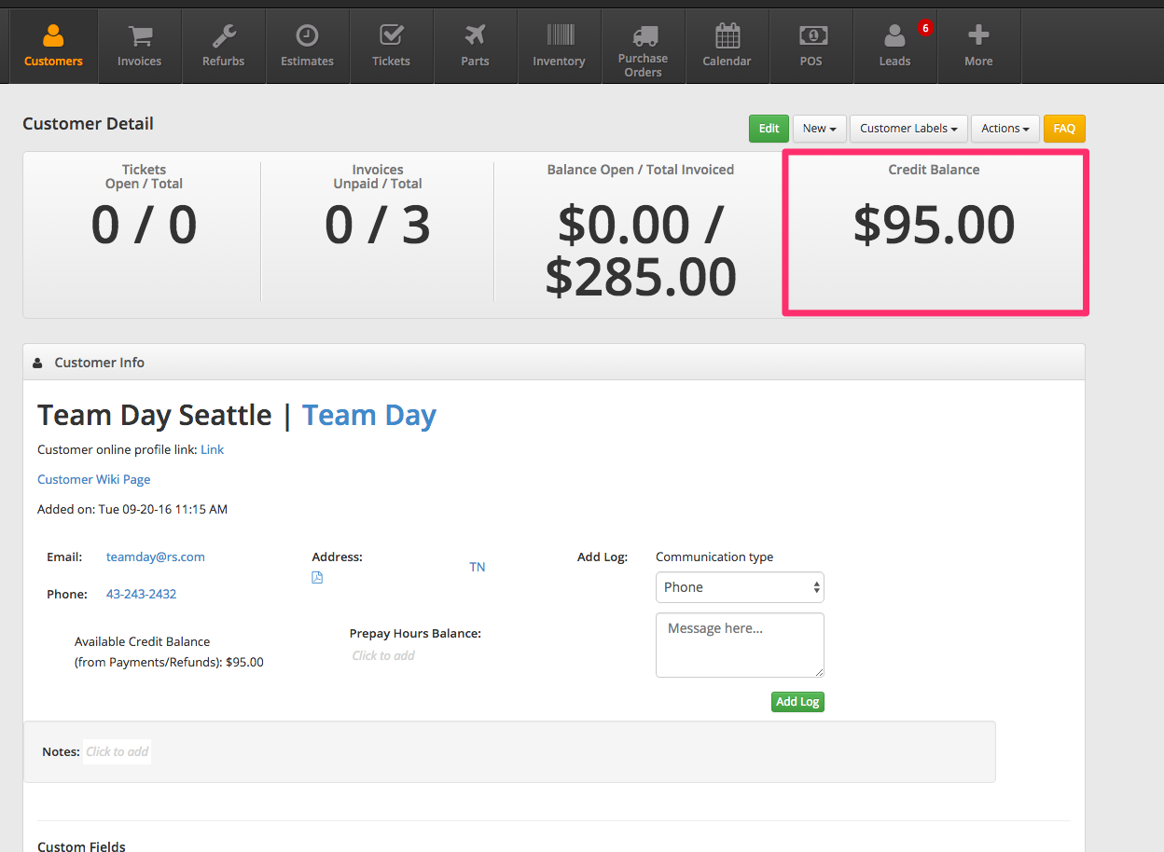Image resolution: width=1164 pixels, height=852 pixels.
Task: Go to Estimates clock icon
Action: point(307,36)
